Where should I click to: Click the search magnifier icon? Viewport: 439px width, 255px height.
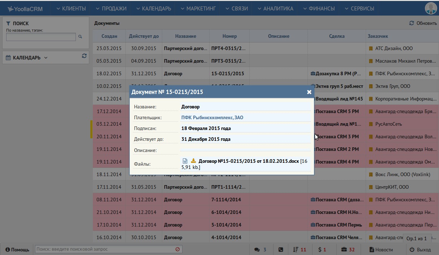tap(80, 37)
